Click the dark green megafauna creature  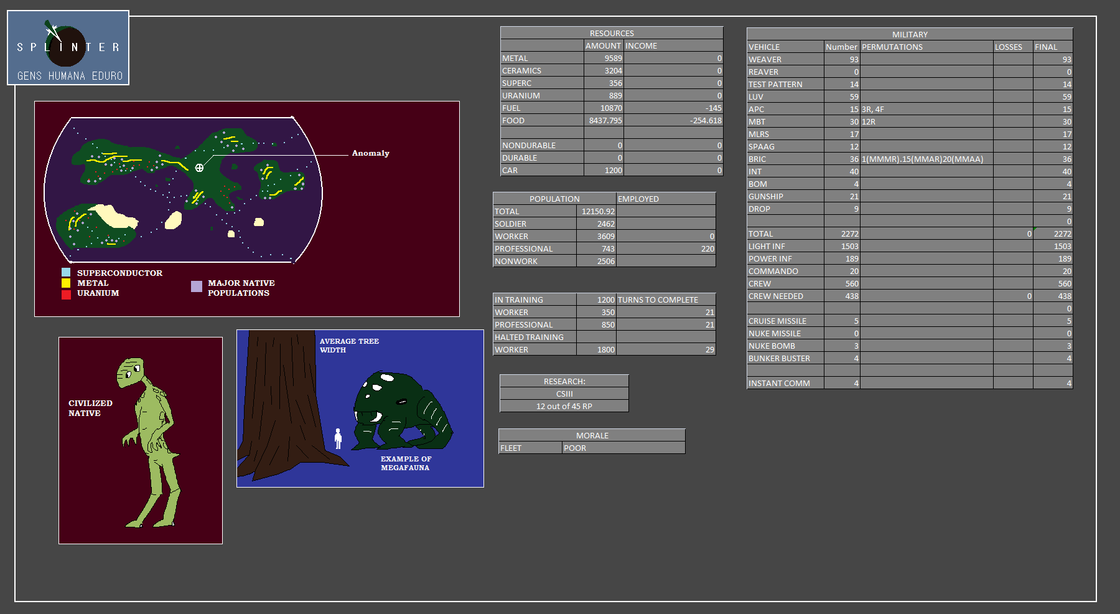coord(401,411)
